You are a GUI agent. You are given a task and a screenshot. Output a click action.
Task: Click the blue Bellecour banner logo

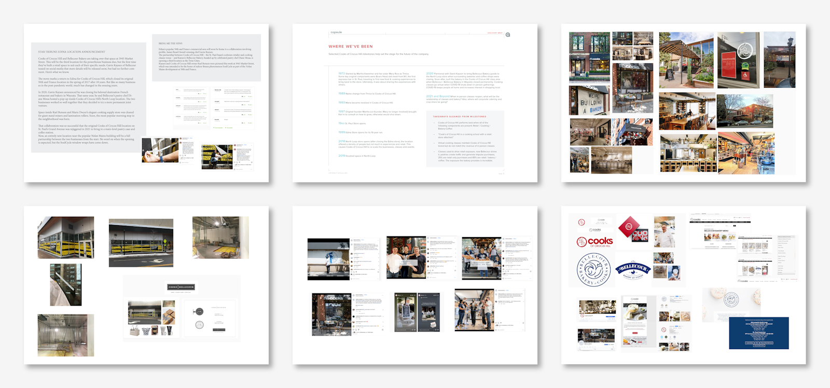point(632,269)
